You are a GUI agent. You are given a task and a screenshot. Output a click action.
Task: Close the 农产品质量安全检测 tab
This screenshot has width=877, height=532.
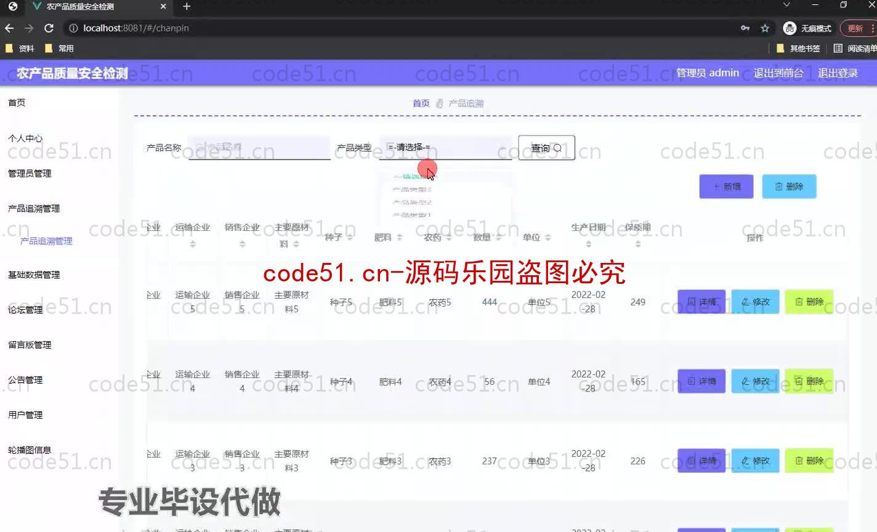click(x=163, y=6)
